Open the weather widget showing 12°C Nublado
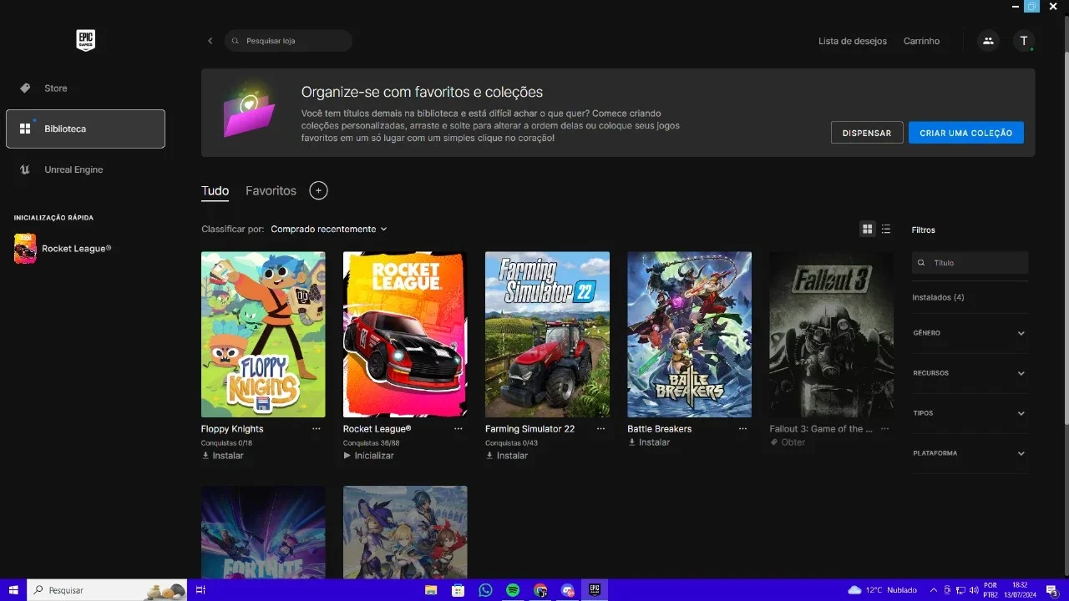This screenshot has height=601, width=1069. tap(882, 590)
